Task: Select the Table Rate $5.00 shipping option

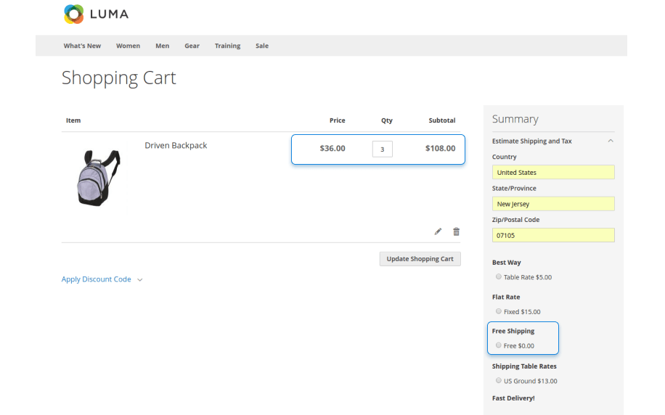Action: 499,276
